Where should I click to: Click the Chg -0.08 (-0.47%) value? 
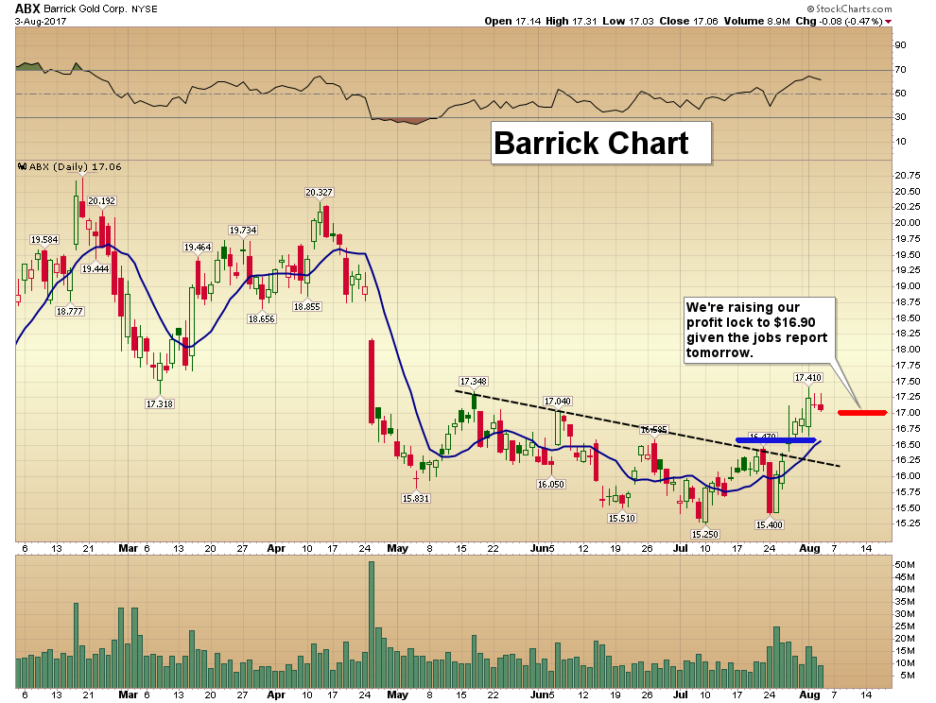(x=840, y=22)
